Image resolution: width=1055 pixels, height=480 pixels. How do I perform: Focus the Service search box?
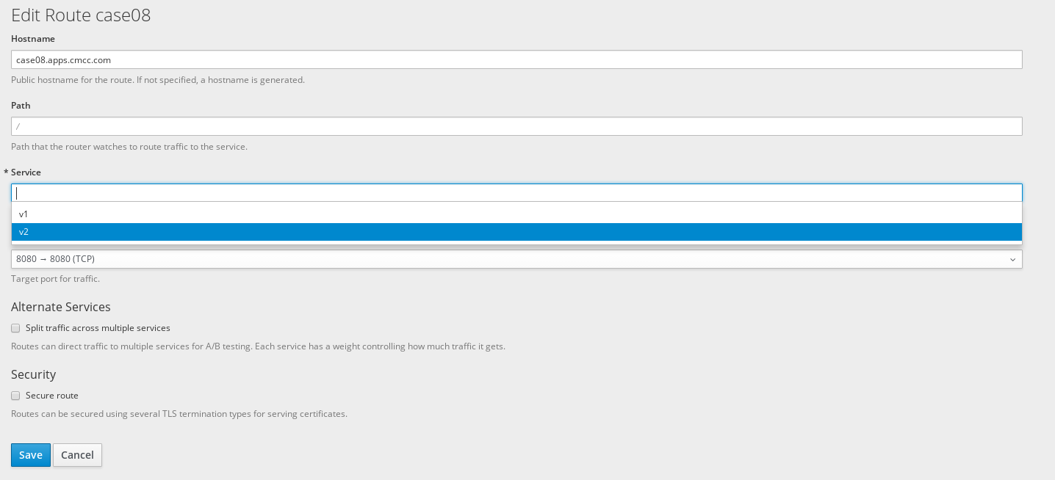(516, 193)
